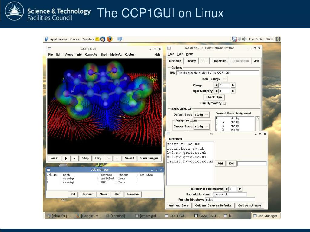This screenshot has height=232, width=310.
Task: Click the Remote Directory field
Action: [x=230, y=200]
